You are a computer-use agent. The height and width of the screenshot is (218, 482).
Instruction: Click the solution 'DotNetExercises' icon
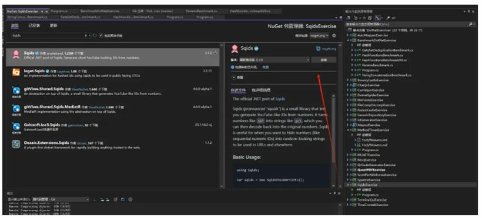(x=350, y=31)
